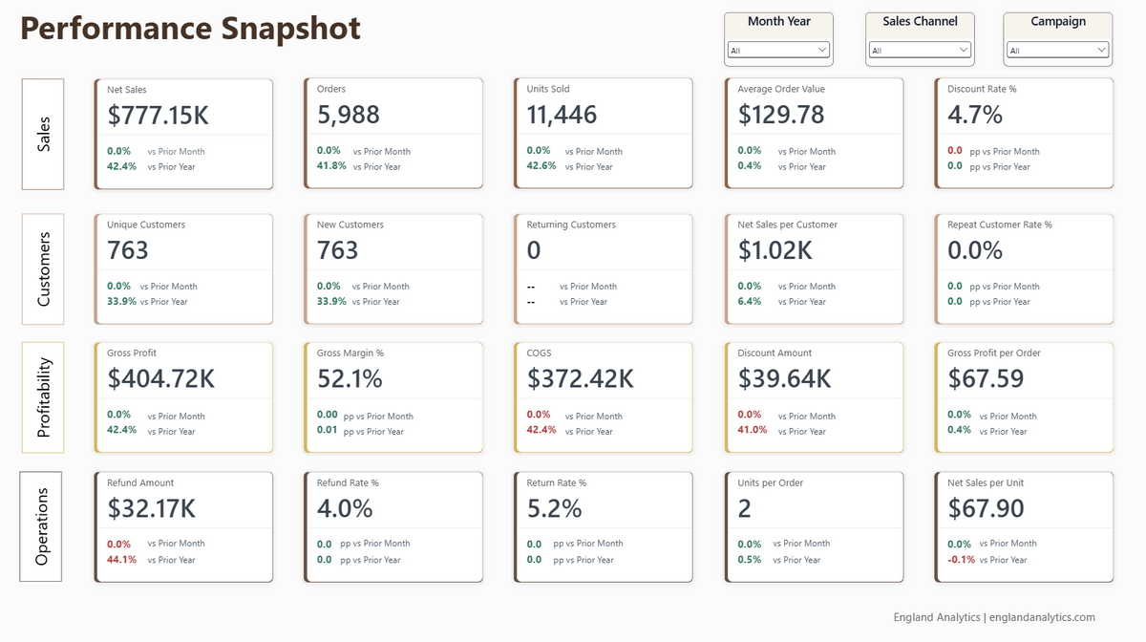Click Net Sales 42.4% vs Prior Year
This screenshot has width=1146, height=642.
tap(151, 166)
